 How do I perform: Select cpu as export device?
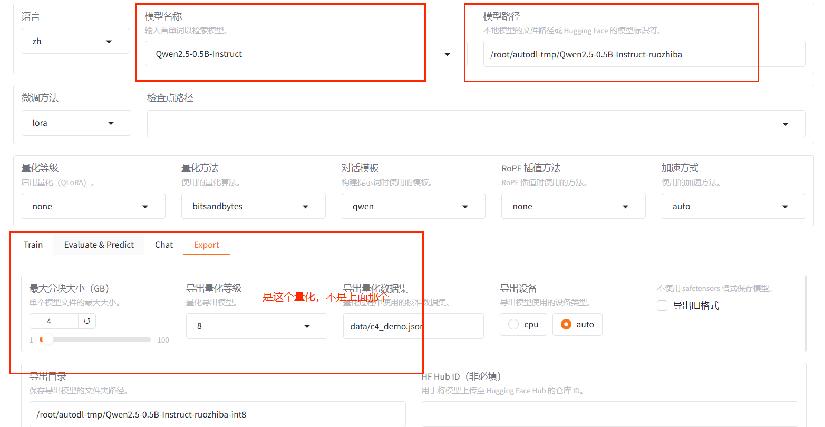tap(513, 325)
